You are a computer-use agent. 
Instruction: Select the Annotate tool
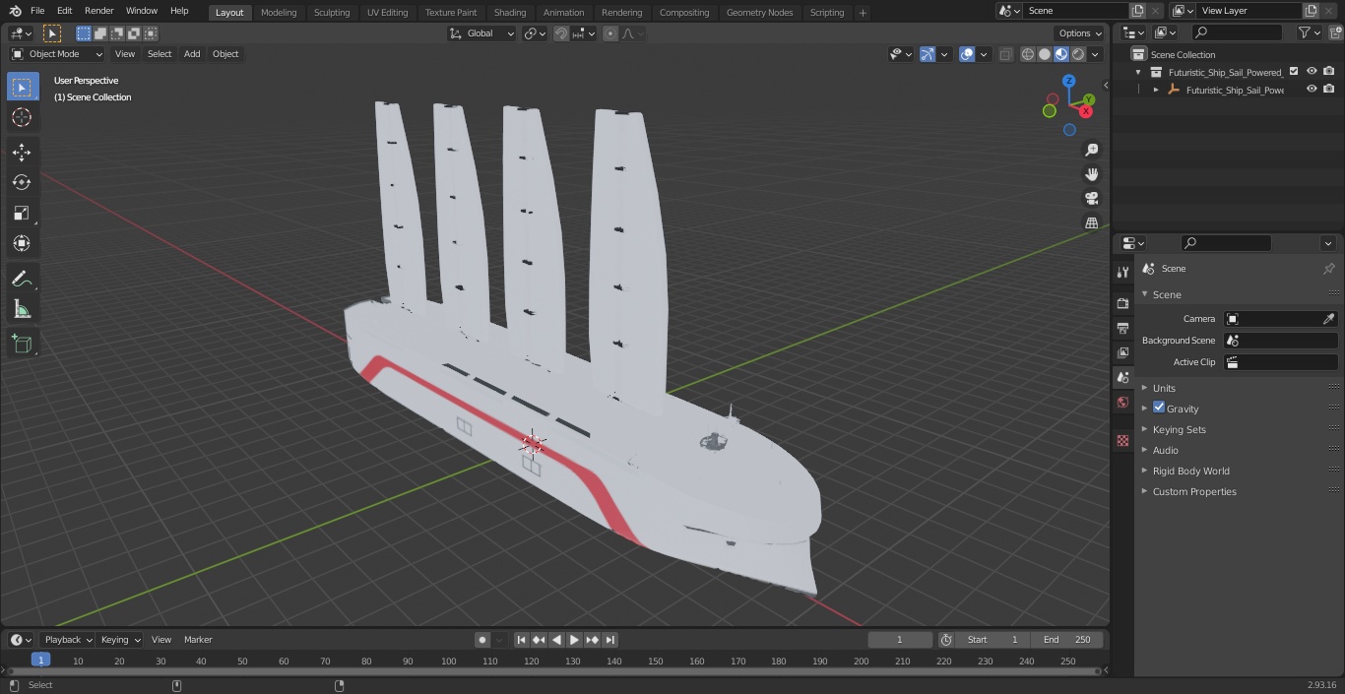[x=22, y=280]
